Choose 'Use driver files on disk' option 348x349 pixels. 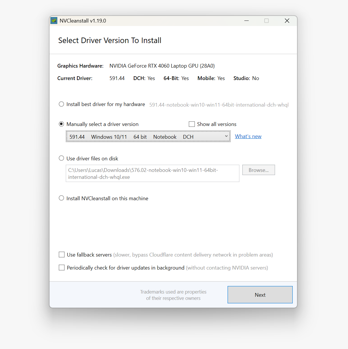click(61, 158)
